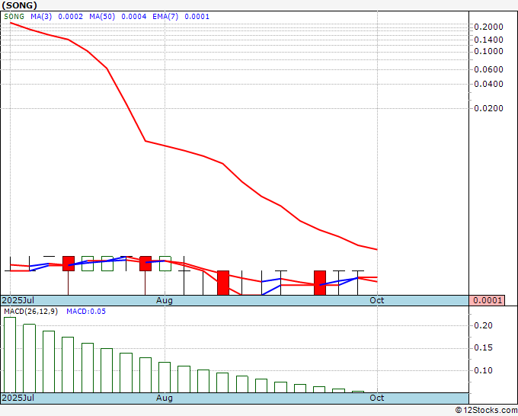Click the 0.15 MACD axis label
Screen dimensions: 518x416
483,347
